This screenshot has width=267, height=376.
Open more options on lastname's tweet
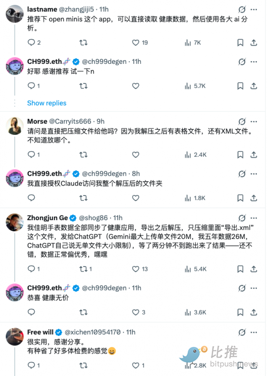[254, 9]
